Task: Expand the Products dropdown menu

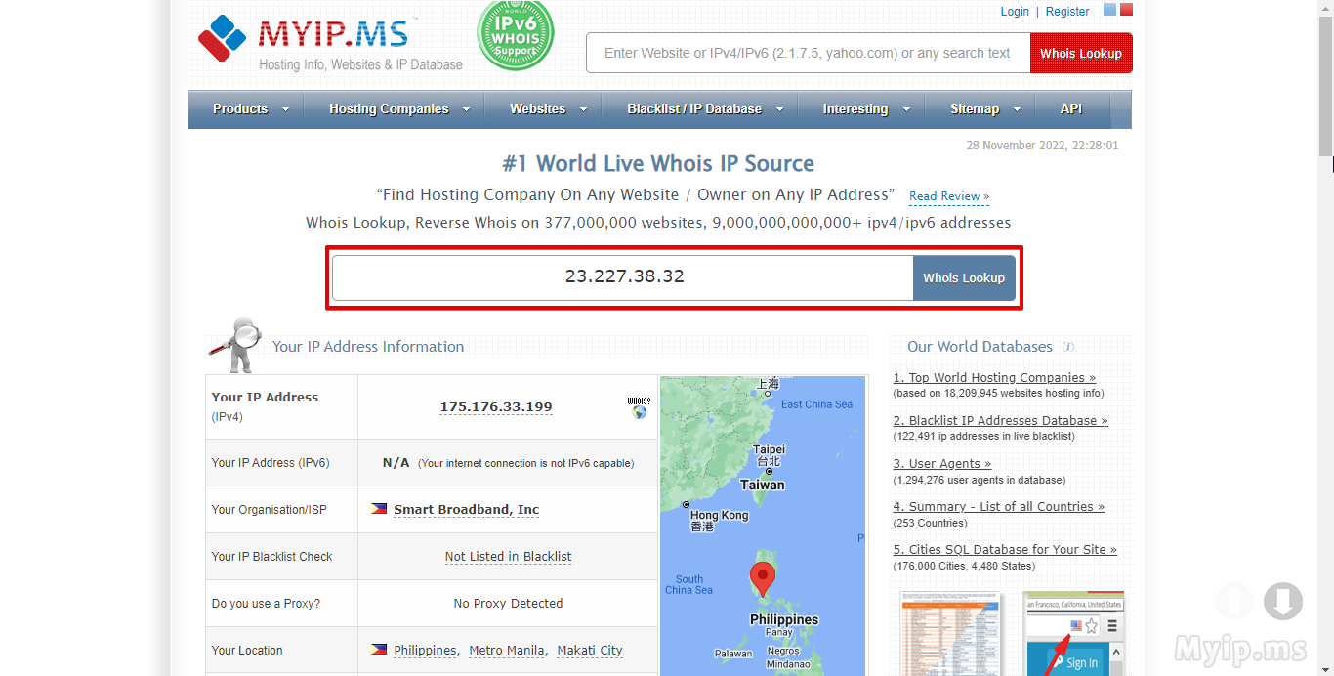Action: pyautogui.click(x=250, y=109)
